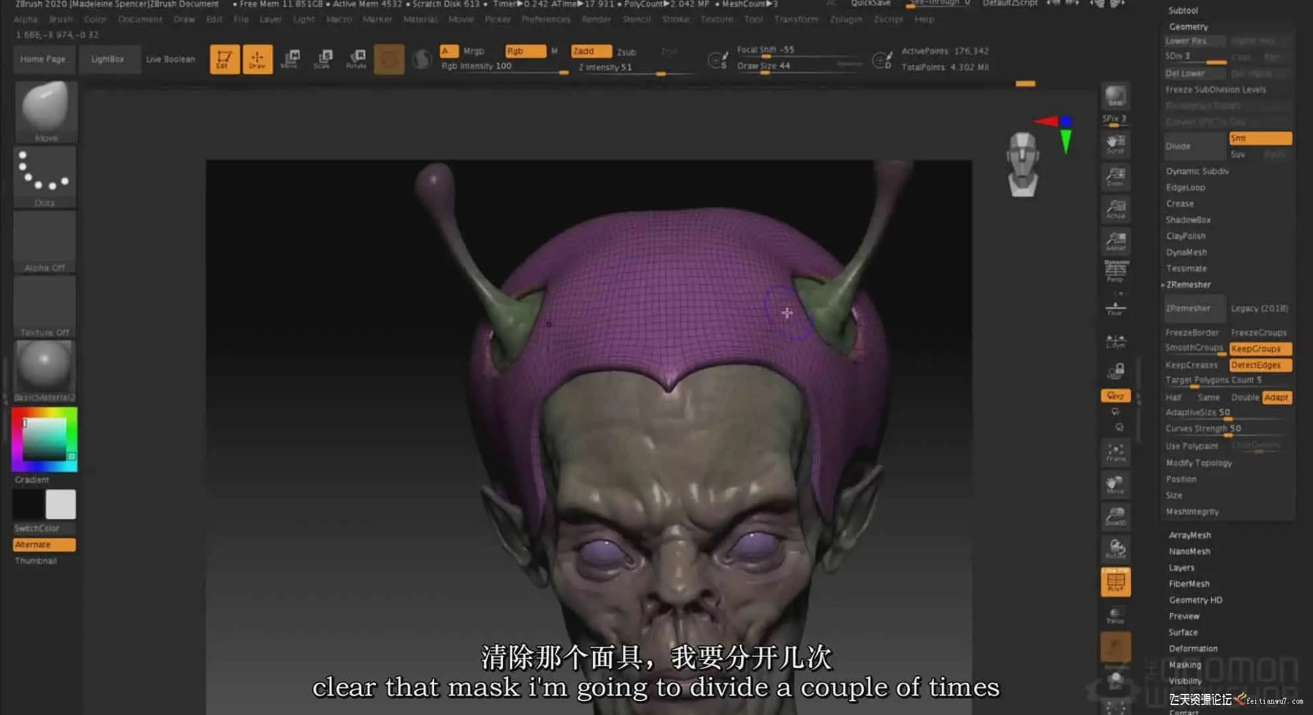Image resolution: width=1313 pixels, height=715 pixels.
Task: Collapse the ZRemesher section
Action: click(1188, 285)
